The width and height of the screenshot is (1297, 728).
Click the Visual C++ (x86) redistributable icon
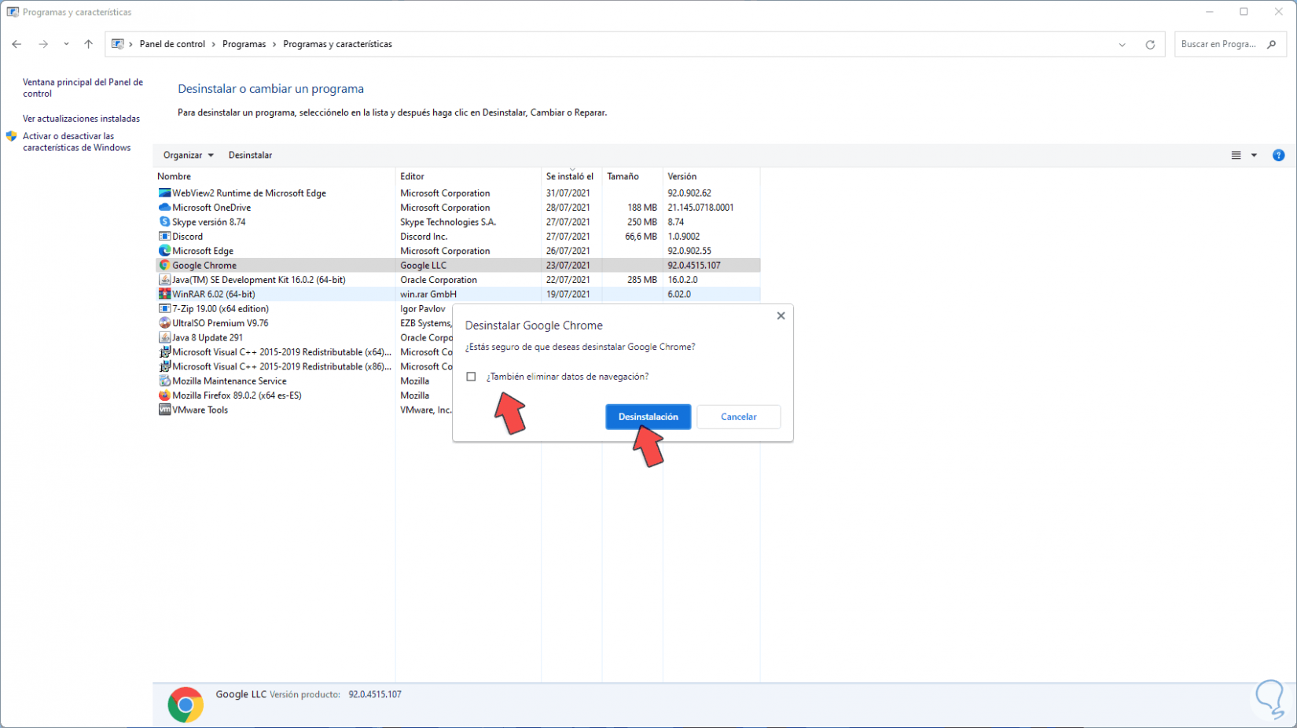(x=164, y=366)
